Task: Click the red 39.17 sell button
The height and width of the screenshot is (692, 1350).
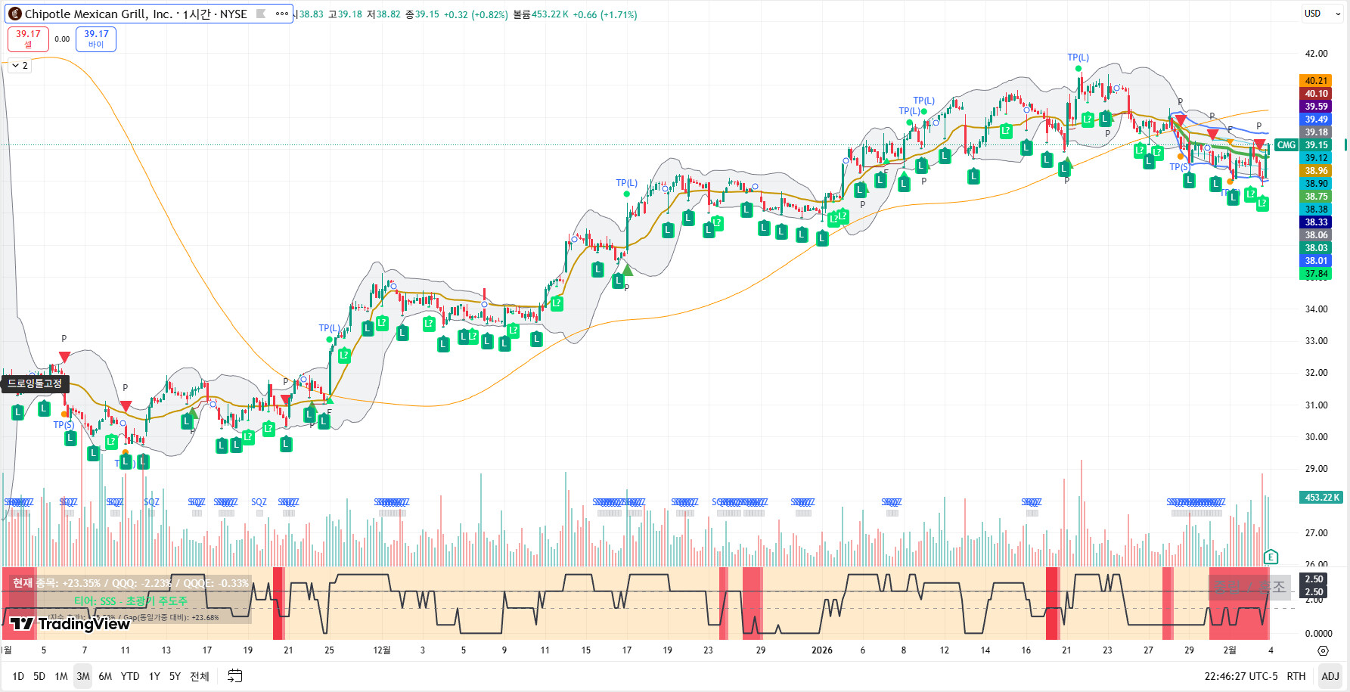Action: (x=28, y=39)
